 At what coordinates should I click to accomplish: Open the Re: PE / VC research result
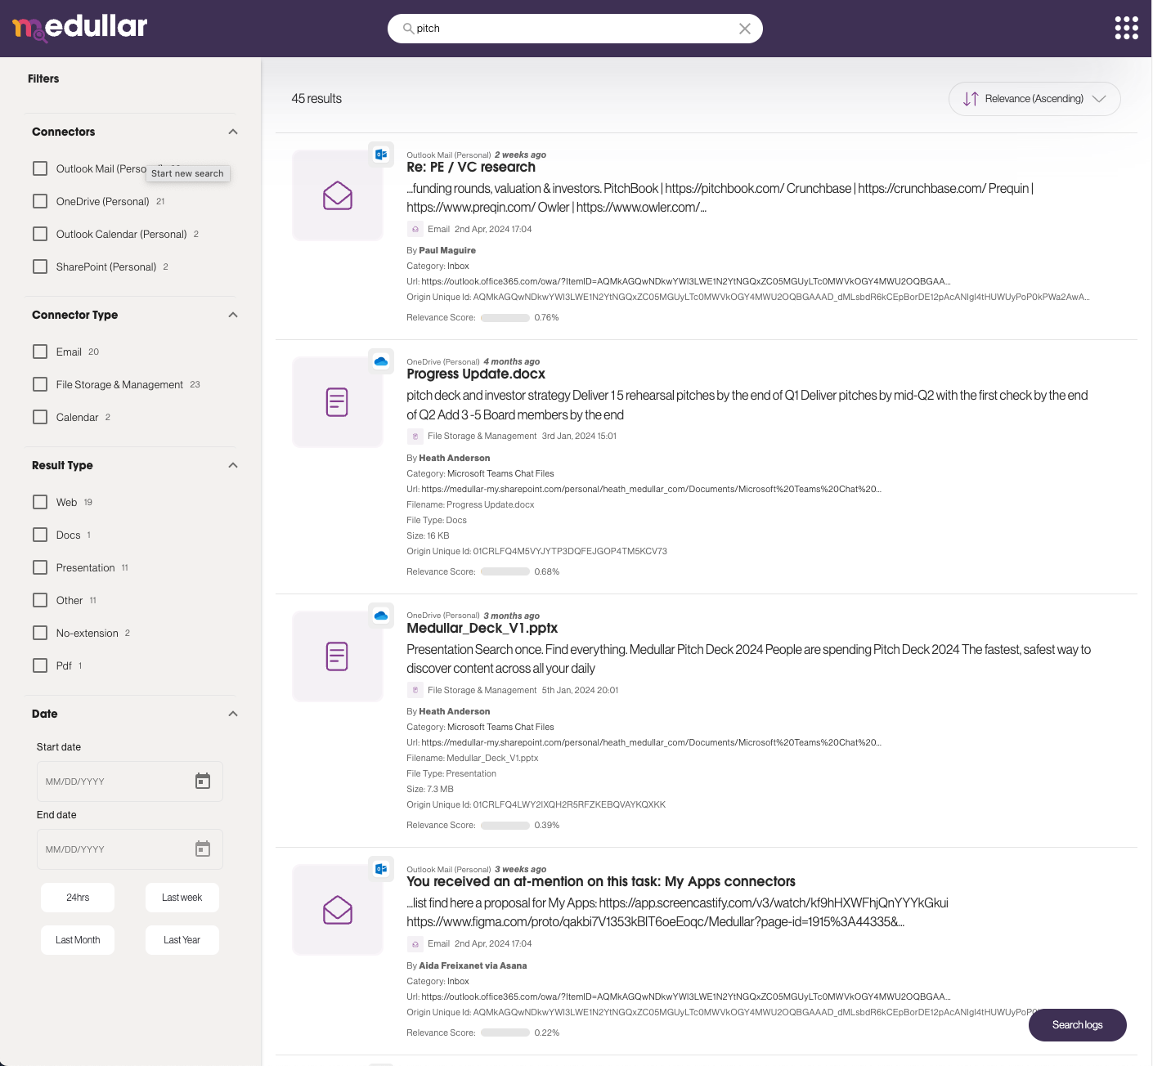[471, 168]
